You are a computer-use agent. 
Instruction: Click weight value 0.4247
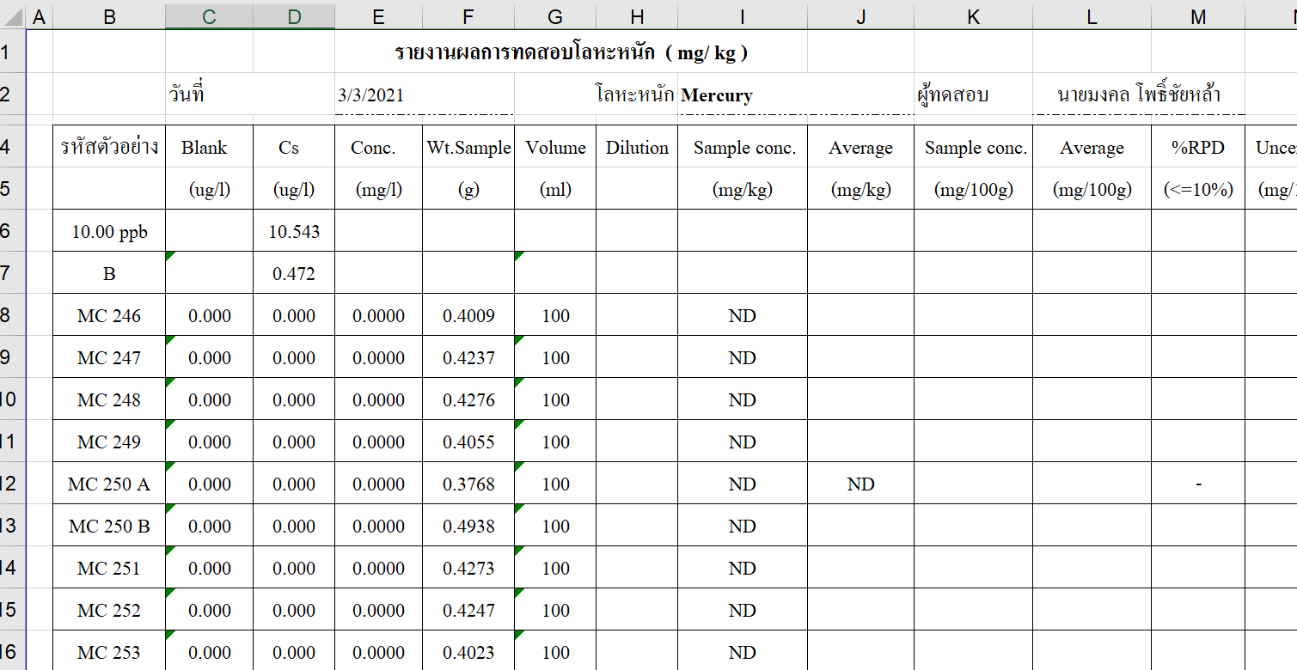coord(468,610)
